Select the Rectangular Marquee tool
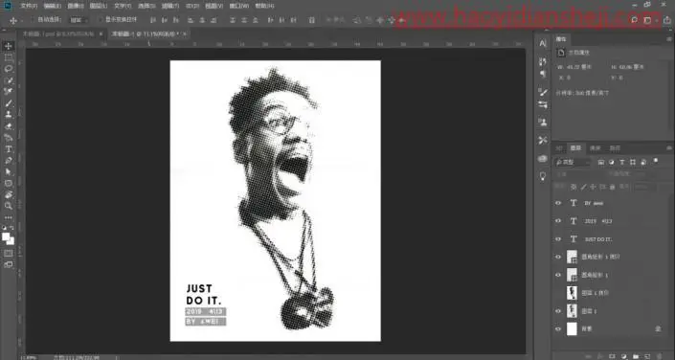Viewport: 675px width, 360px height. pos(9,57)
